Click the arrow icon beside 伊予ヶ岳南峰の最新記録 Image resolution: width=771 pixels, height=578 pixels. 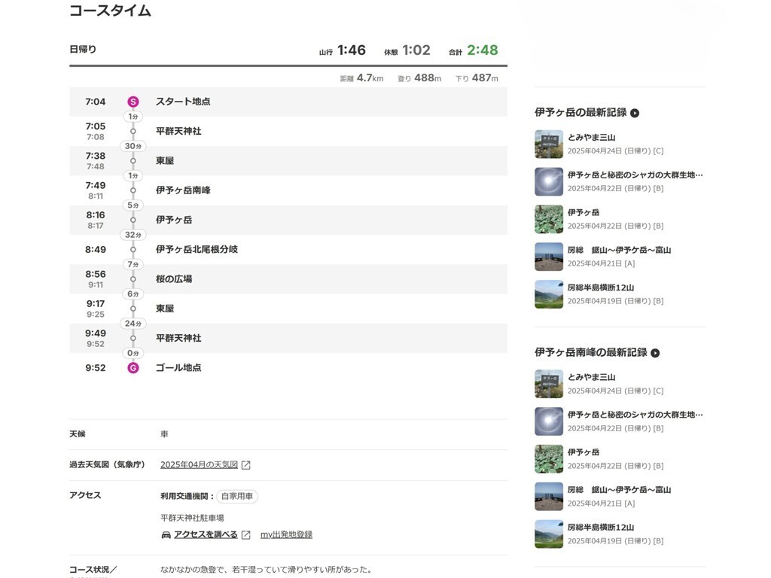click(655, 353)
